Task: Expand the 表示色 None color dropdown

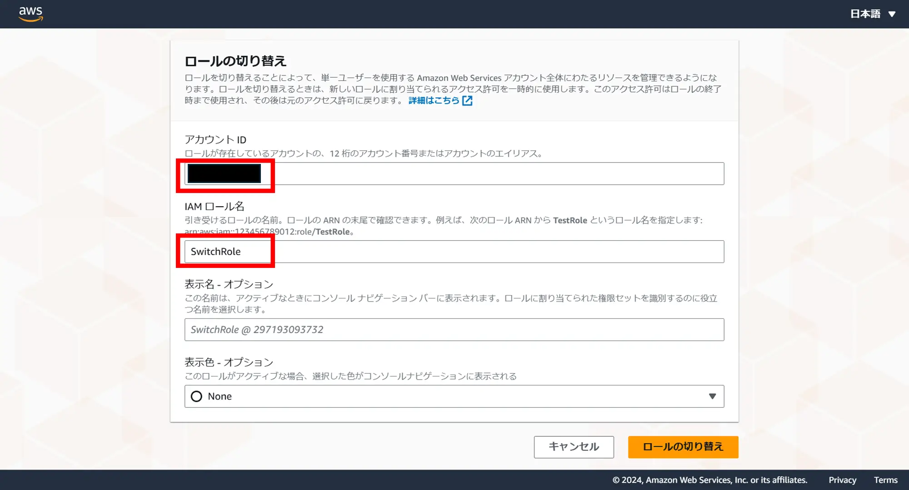Action: (x=454, y=396)
